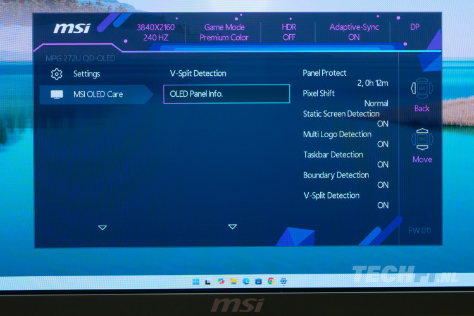Toggle Static Screen Detection ON value
The height and width of the screenshot is (316, 474).
[x=383, y=124]
